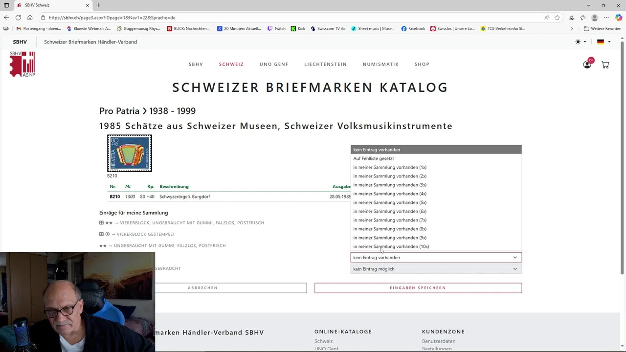Open the Guggemuusig Rhys bookmark
The width and height of the screenshot is (626, 352).
(139, 29)
